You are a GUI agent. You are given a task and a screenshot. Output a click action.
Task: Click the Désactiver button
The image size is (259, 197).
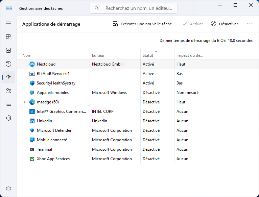coord(225,24)
